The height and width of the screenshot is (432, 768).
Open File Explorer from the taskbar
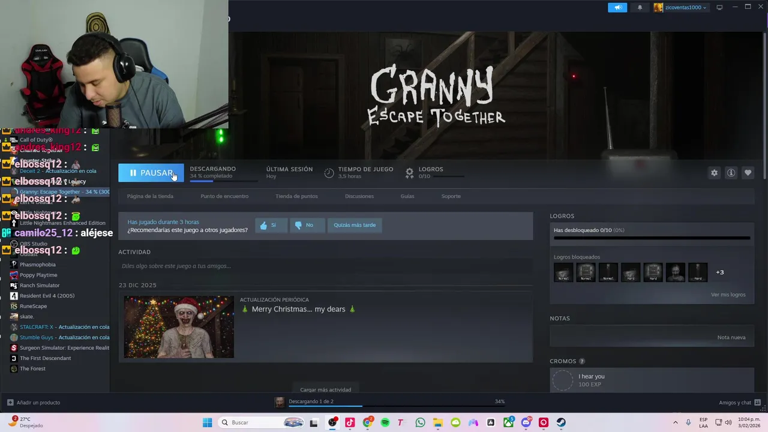(x=438, y=422)
